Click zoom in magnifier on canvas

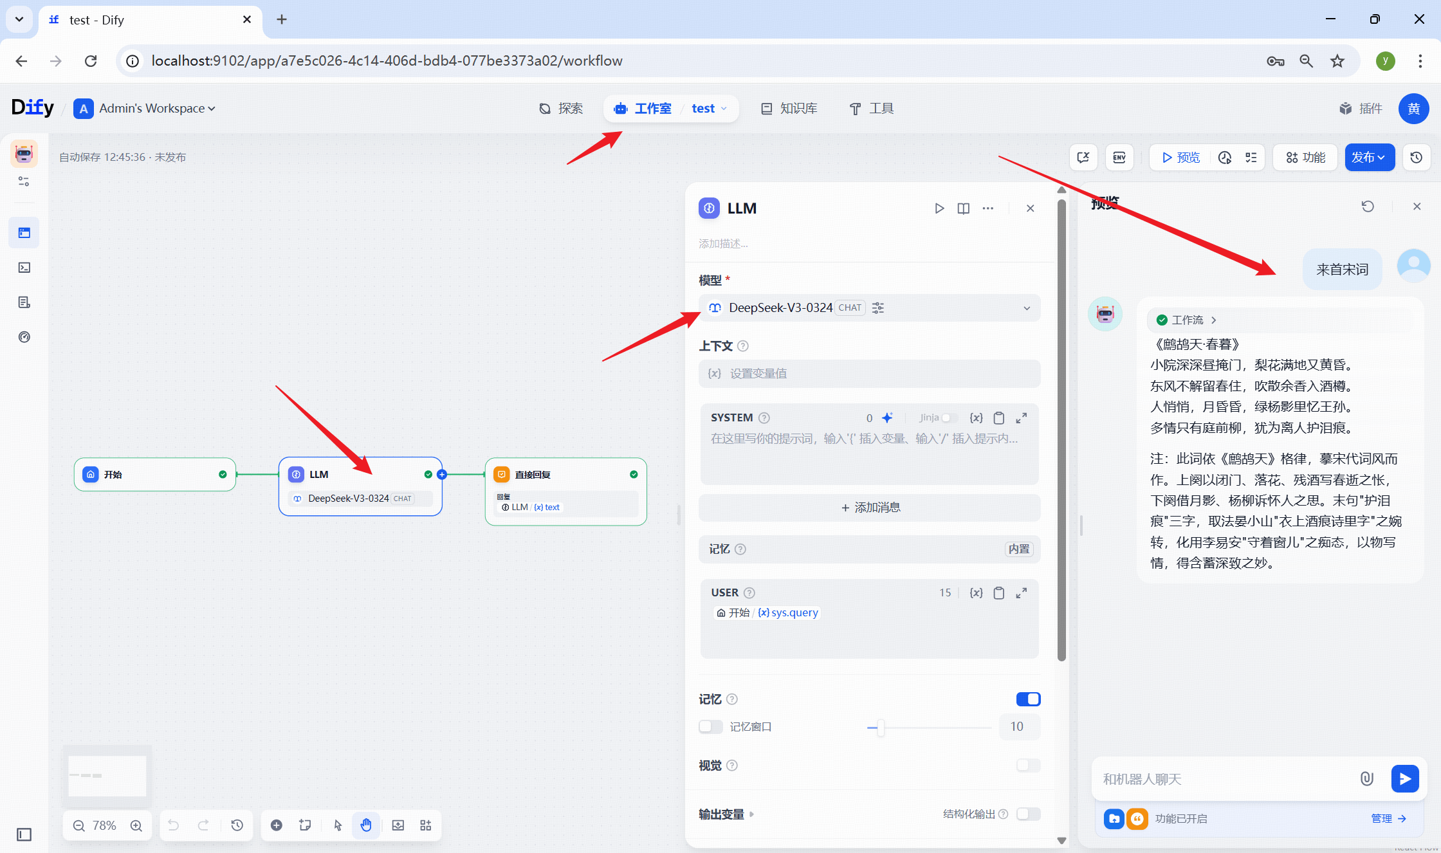(136, 825)
